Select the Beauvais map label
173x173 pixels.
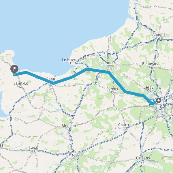click(x=150, y=64)
